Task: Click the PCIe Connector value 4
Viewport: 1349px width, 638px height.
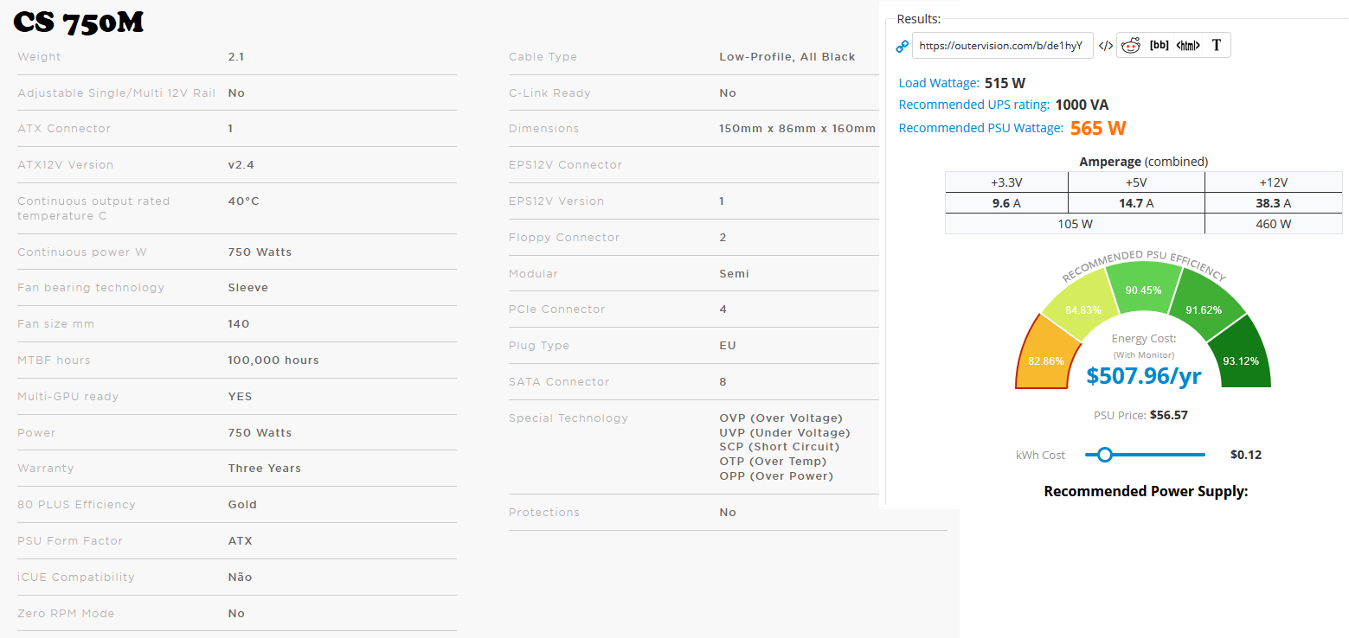Action: pyautogui.click(x=723, y=309)
